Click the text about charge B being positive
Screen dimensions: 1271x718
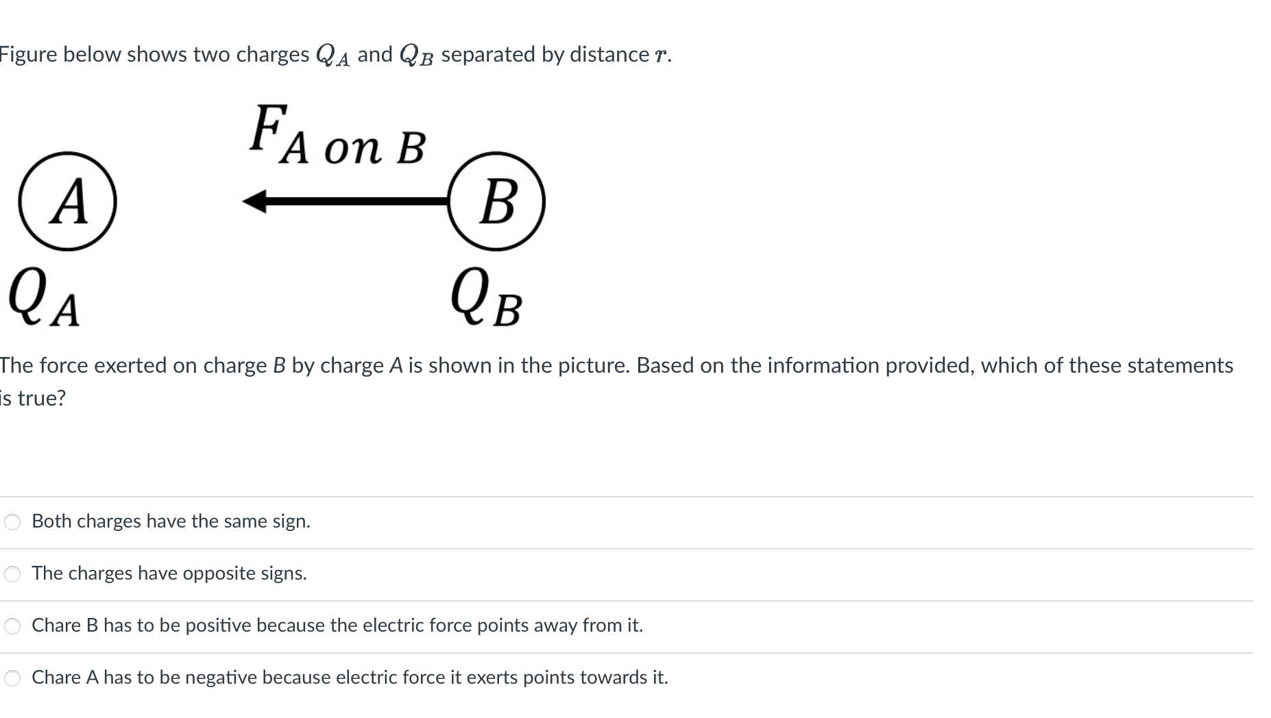click(337, 626)
